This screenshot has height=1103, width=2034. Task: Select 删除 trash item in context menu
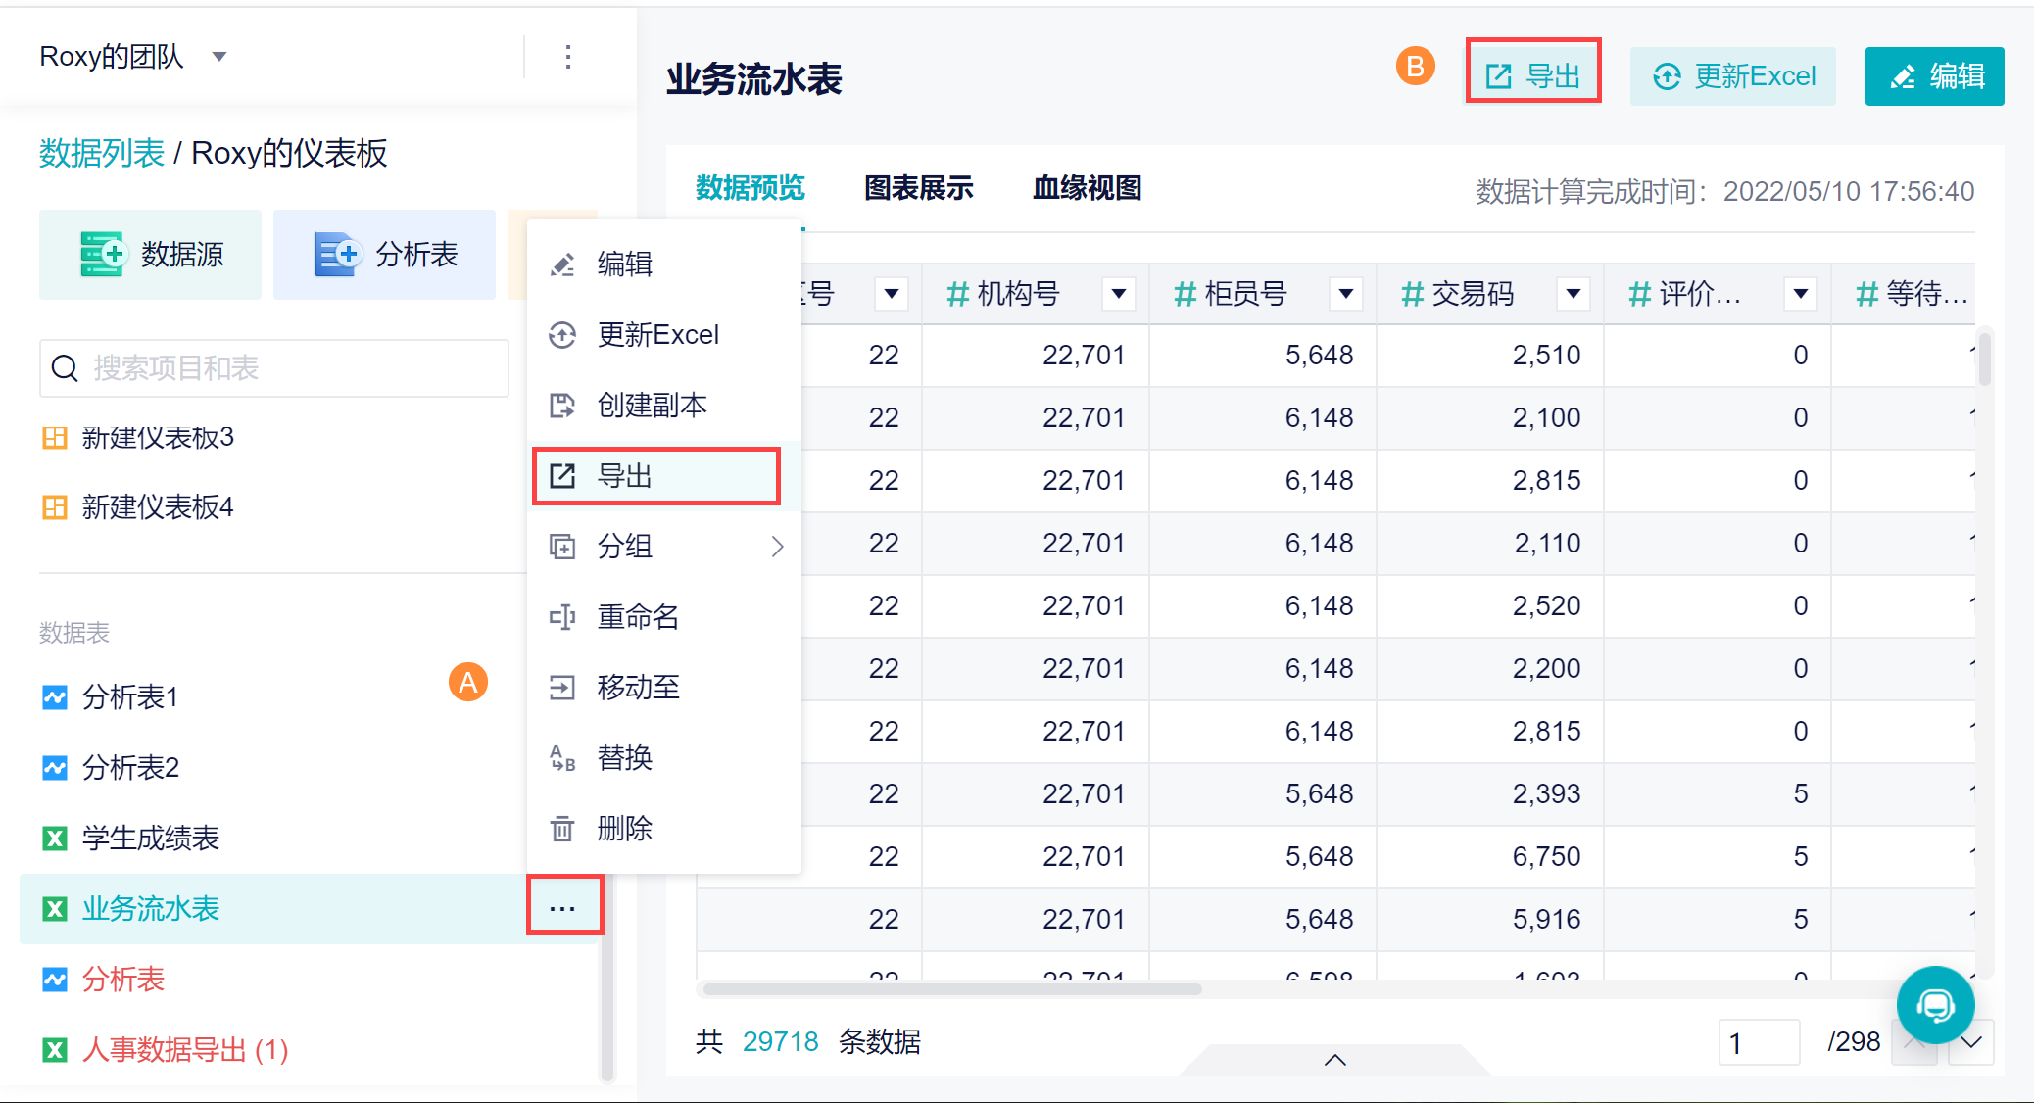pos(623,829)
